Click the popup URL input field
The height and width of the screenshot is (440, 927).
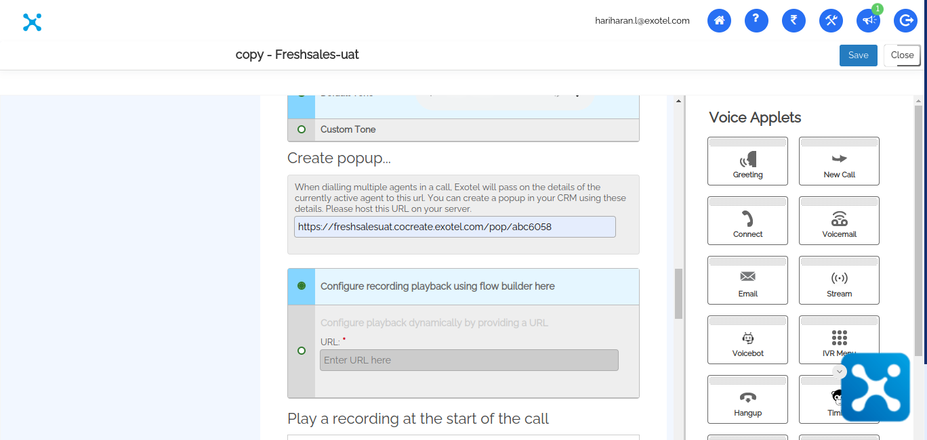click(x=455, y=227)
